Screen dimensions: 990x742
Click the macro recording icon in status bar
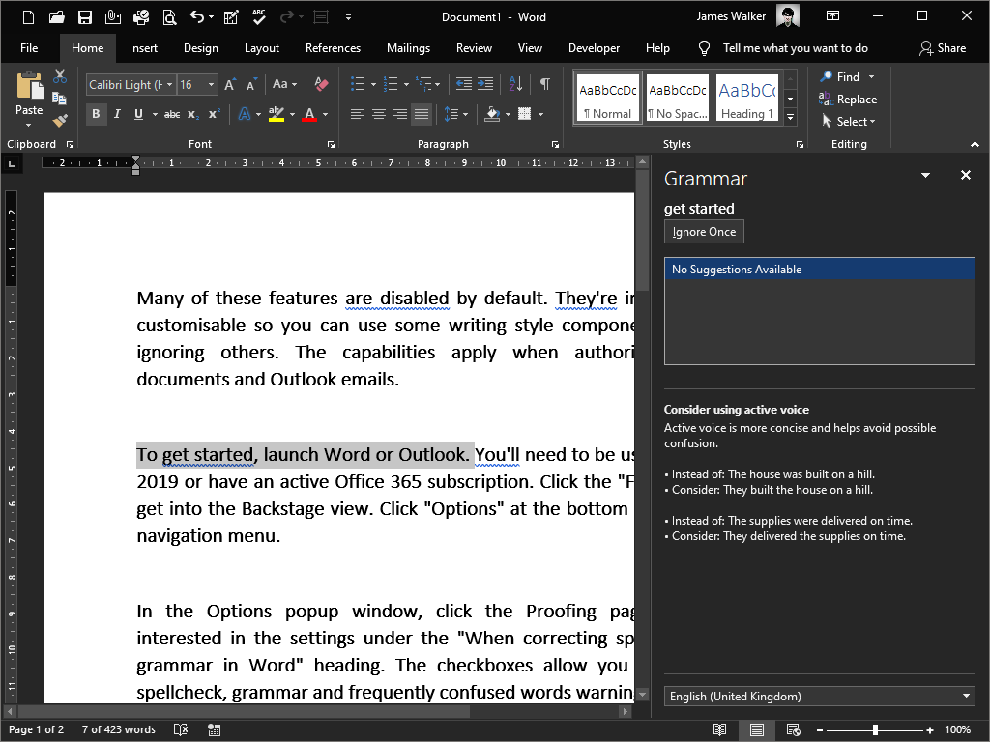pyautogui.click(x=214, y=730)
